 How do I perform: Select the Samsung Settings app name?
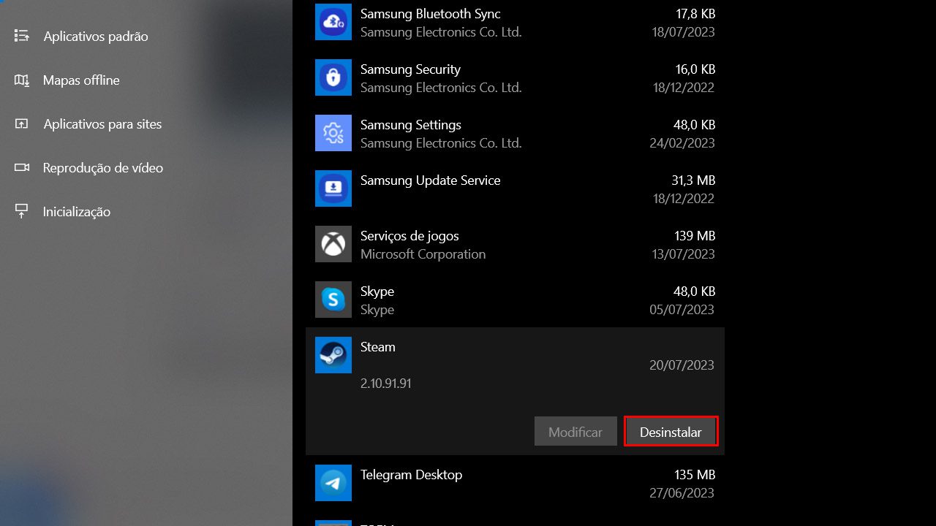point(411,125)
